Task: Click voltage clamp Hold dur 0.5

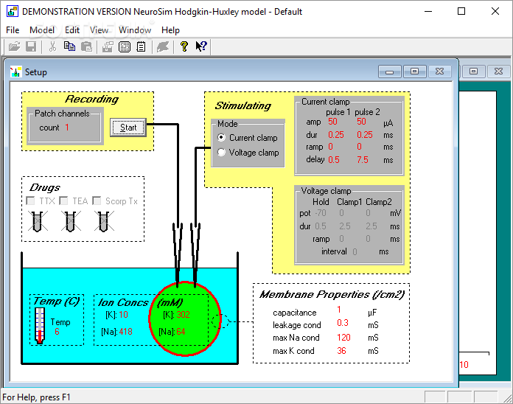Action: point(321,226)
